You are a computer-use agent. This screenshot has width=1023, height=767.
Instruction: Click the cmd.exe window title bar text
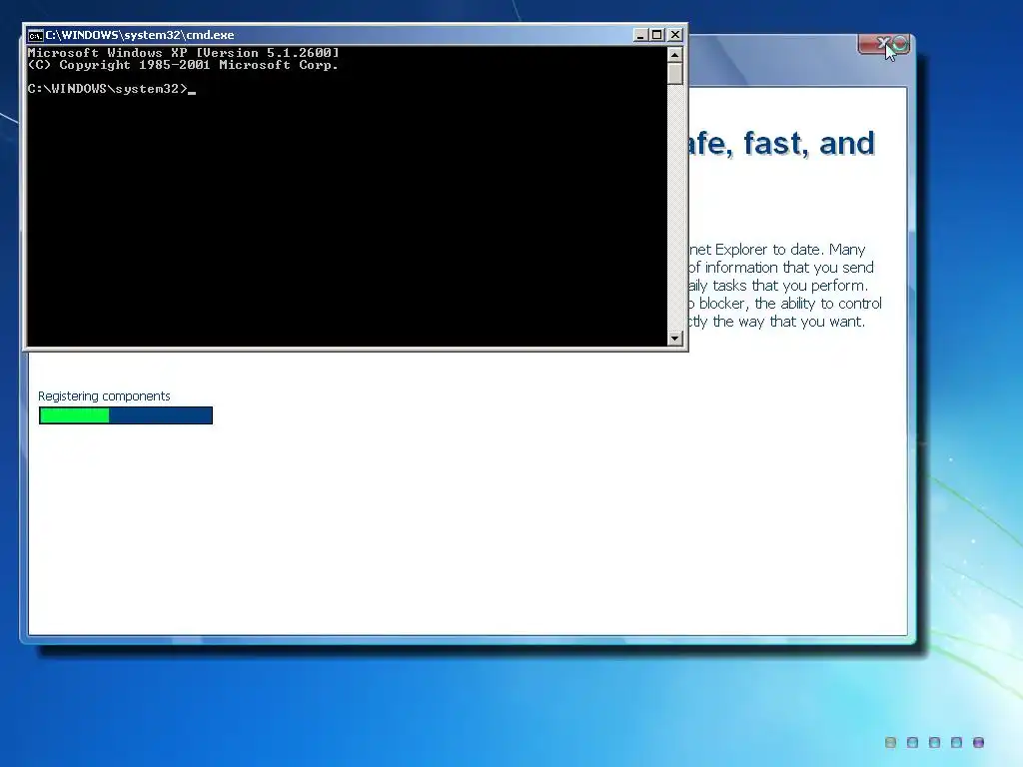point(140,35)
